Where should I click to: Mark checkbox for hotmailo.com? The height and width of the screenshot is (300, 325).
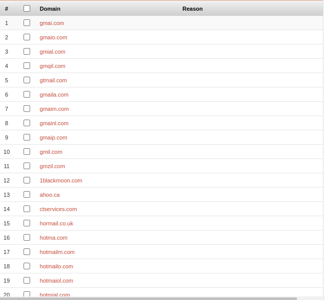(27, 266)
